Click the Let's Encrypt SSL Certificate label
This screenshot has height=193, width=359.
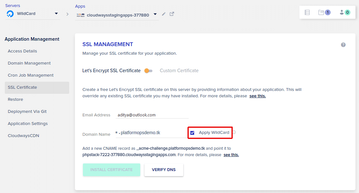click(x=112, y=71)
